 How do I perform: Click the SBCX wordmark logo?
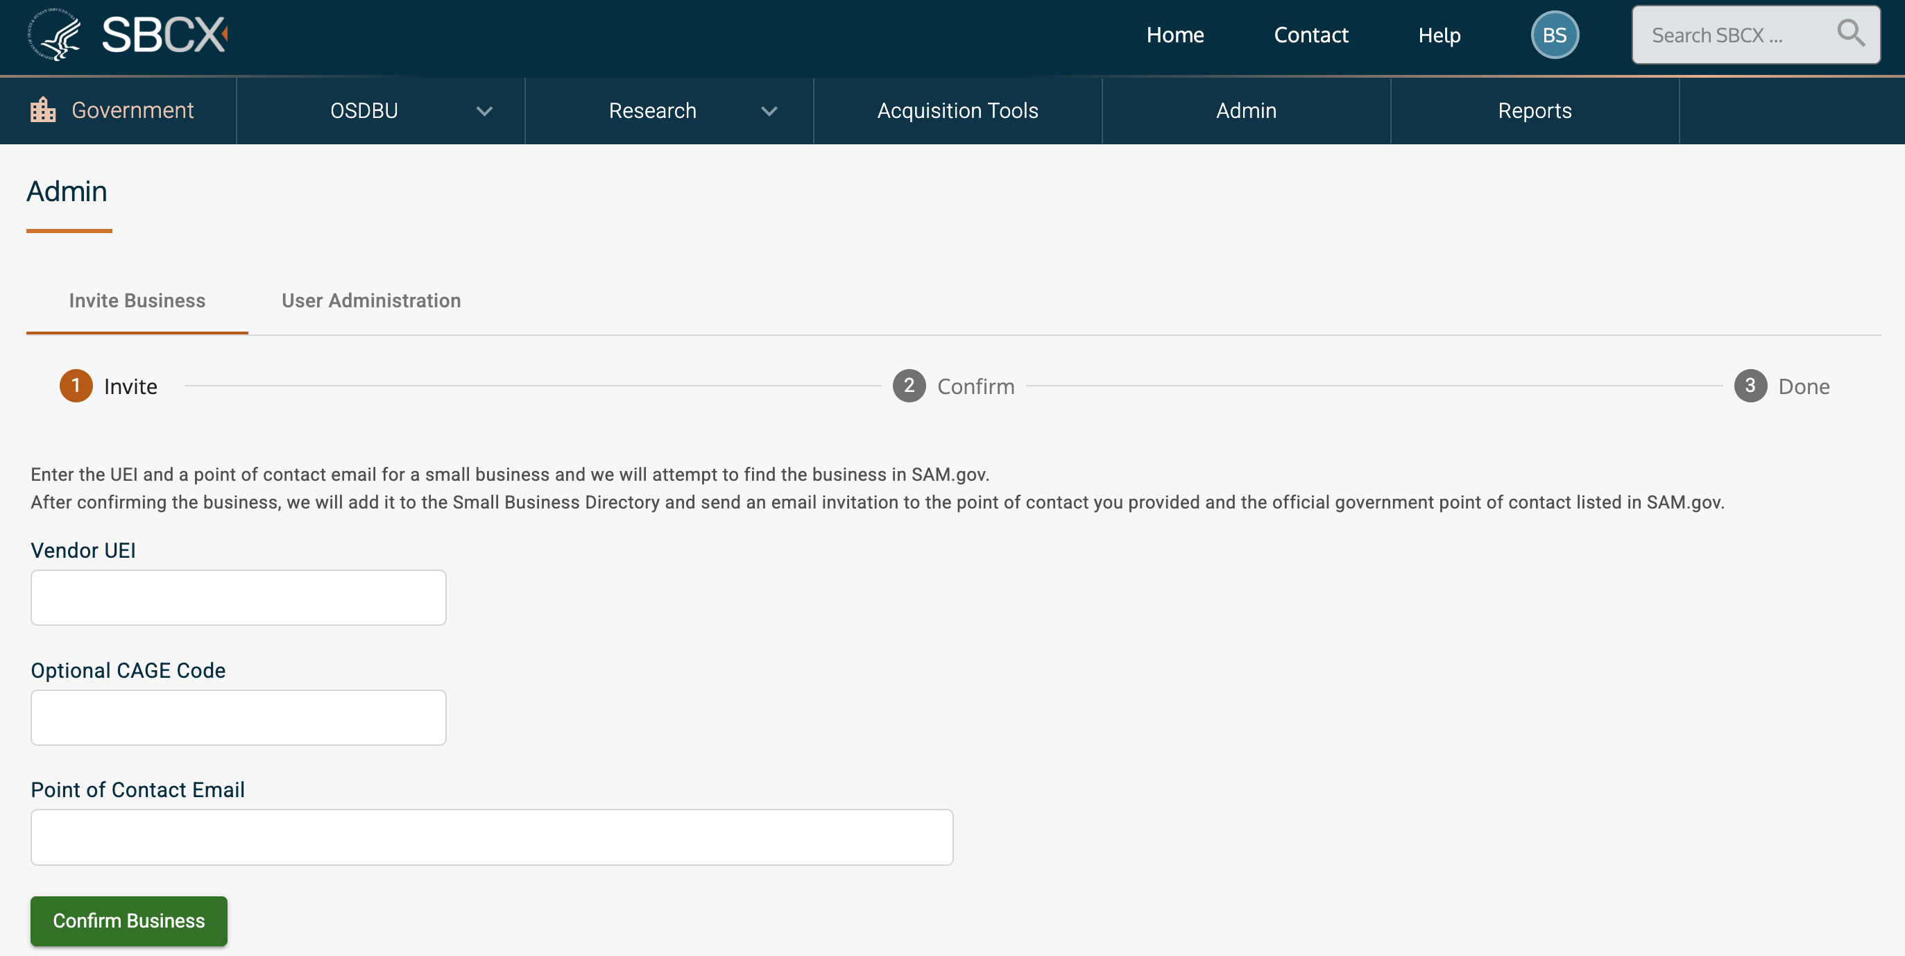(x=164, y=35)
